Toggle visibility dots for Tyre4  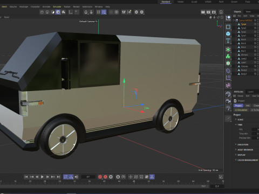pyautogui.click(x=258, y=24)
